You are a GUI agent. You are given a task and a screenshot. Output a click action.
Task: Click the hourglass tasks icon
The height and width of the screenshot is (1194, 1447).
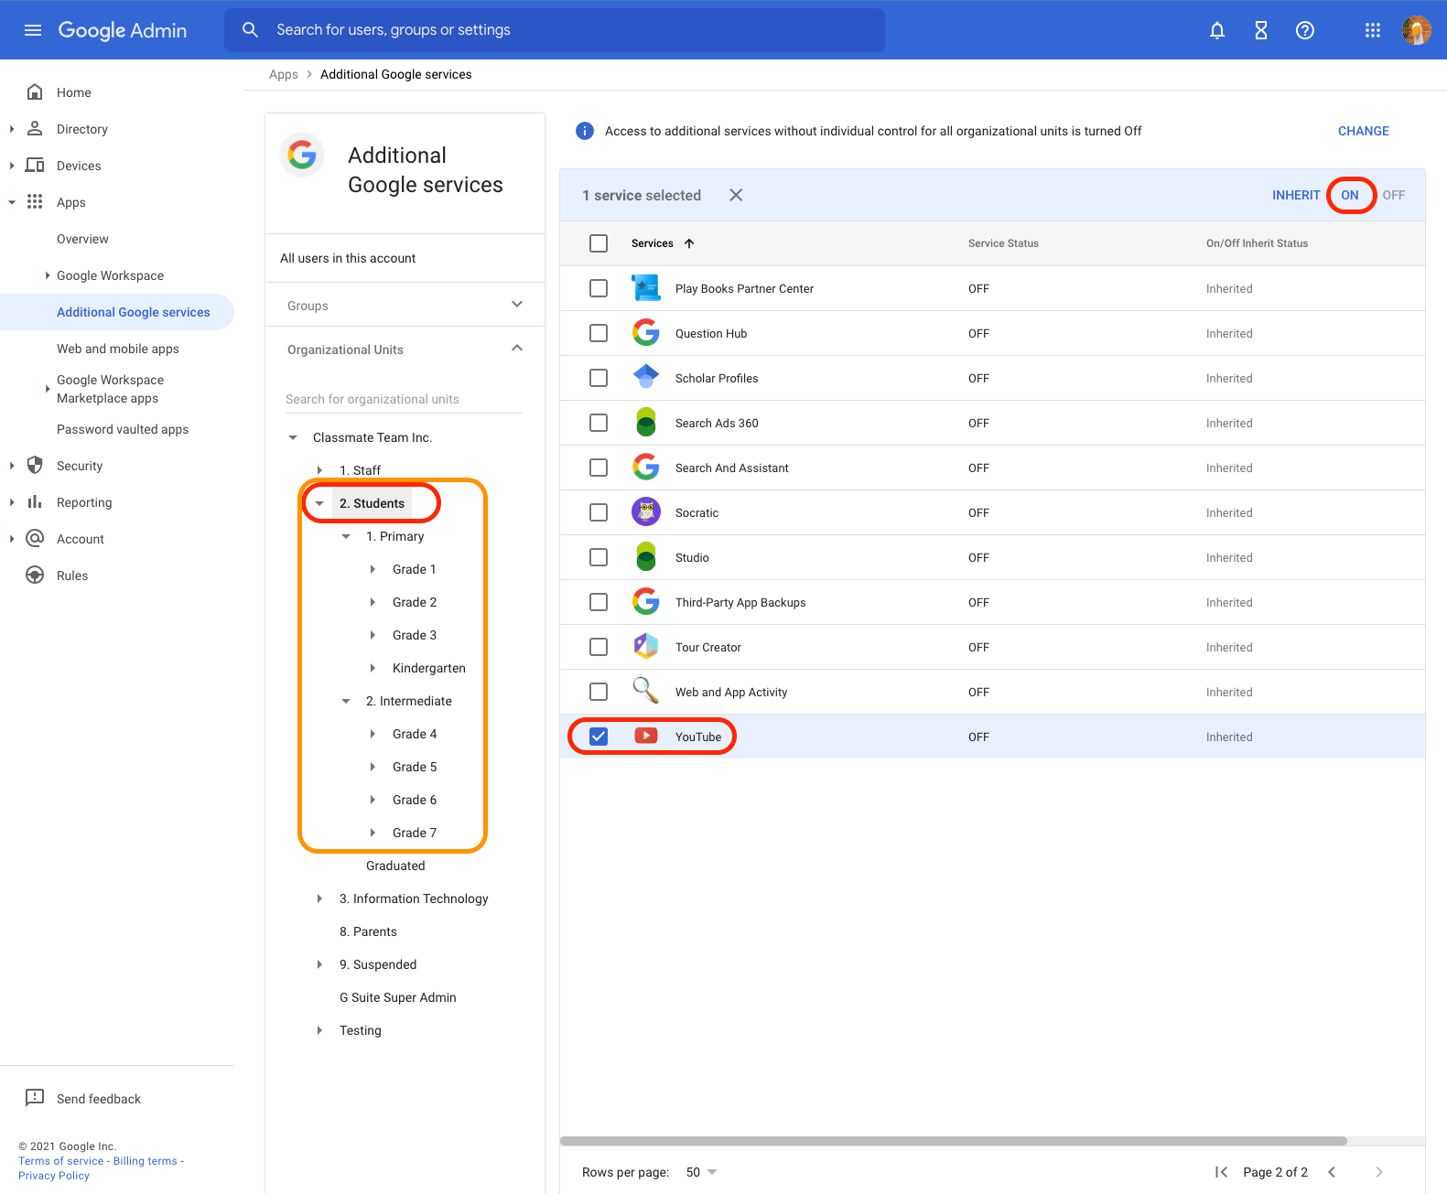click(1260, 30)
